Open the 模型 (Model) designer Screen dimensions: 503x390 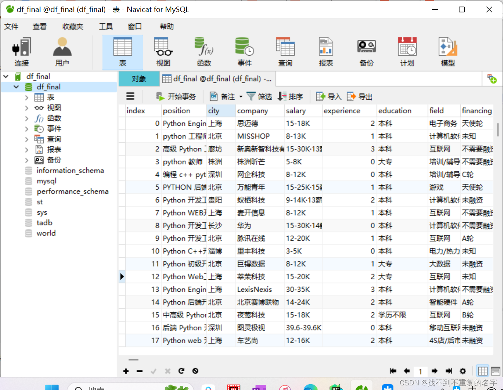tap(448, 50)
